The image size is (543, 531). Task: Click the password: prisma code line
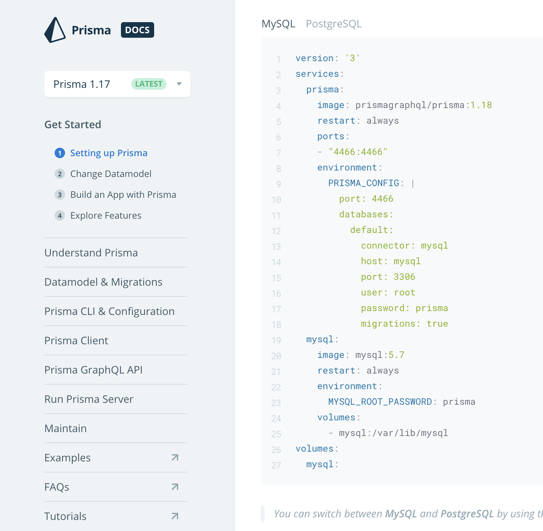(x=404, y=308)
